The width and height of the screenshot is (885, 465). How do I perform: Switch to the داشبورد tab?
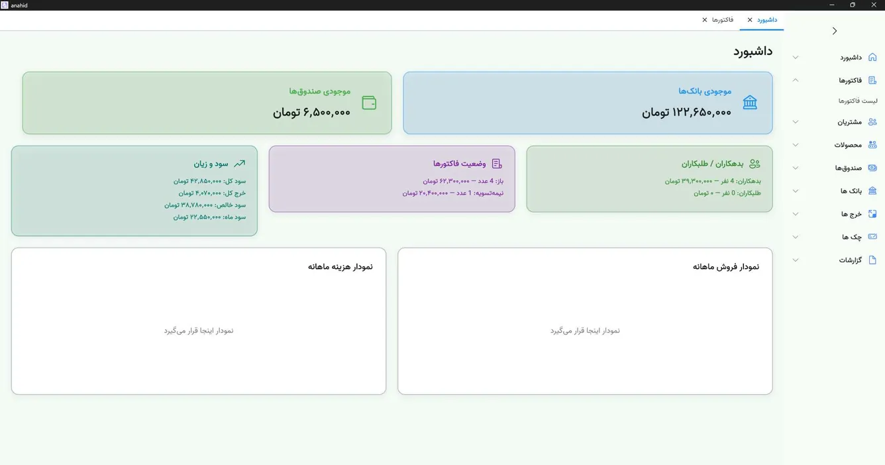coord(767,20)
